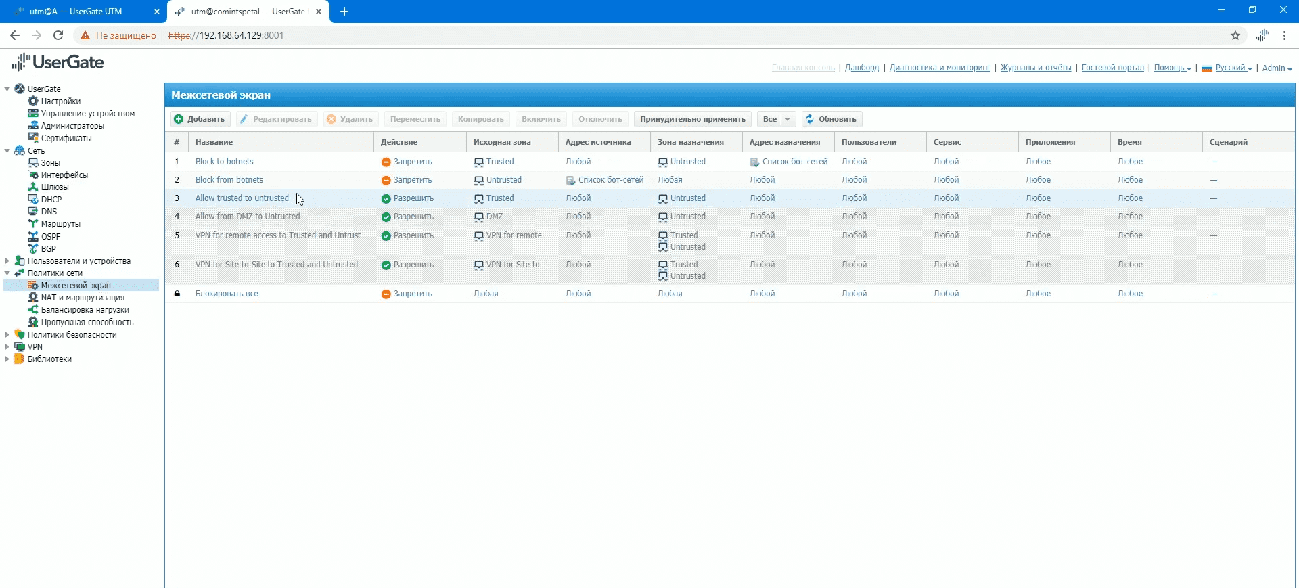1299x588 pixels.
Task: Switch to the utm@A UserGate UTM tab
Action: coord(76,12)
